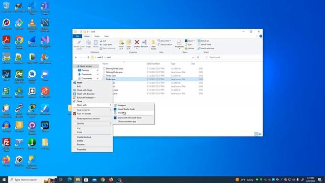Select Desktop in Quick access
This screenshot has width=325, height=183.
[x=85, y=70]
